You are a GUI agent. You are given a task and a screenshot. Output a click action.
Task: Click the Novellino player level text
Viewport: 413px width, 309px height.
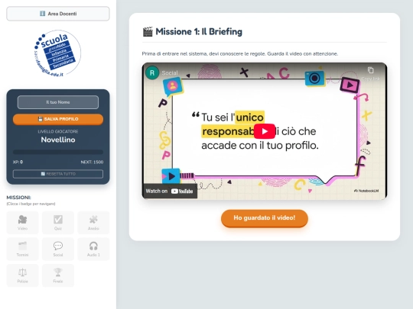pyautogui.click(x=58, y=140)
